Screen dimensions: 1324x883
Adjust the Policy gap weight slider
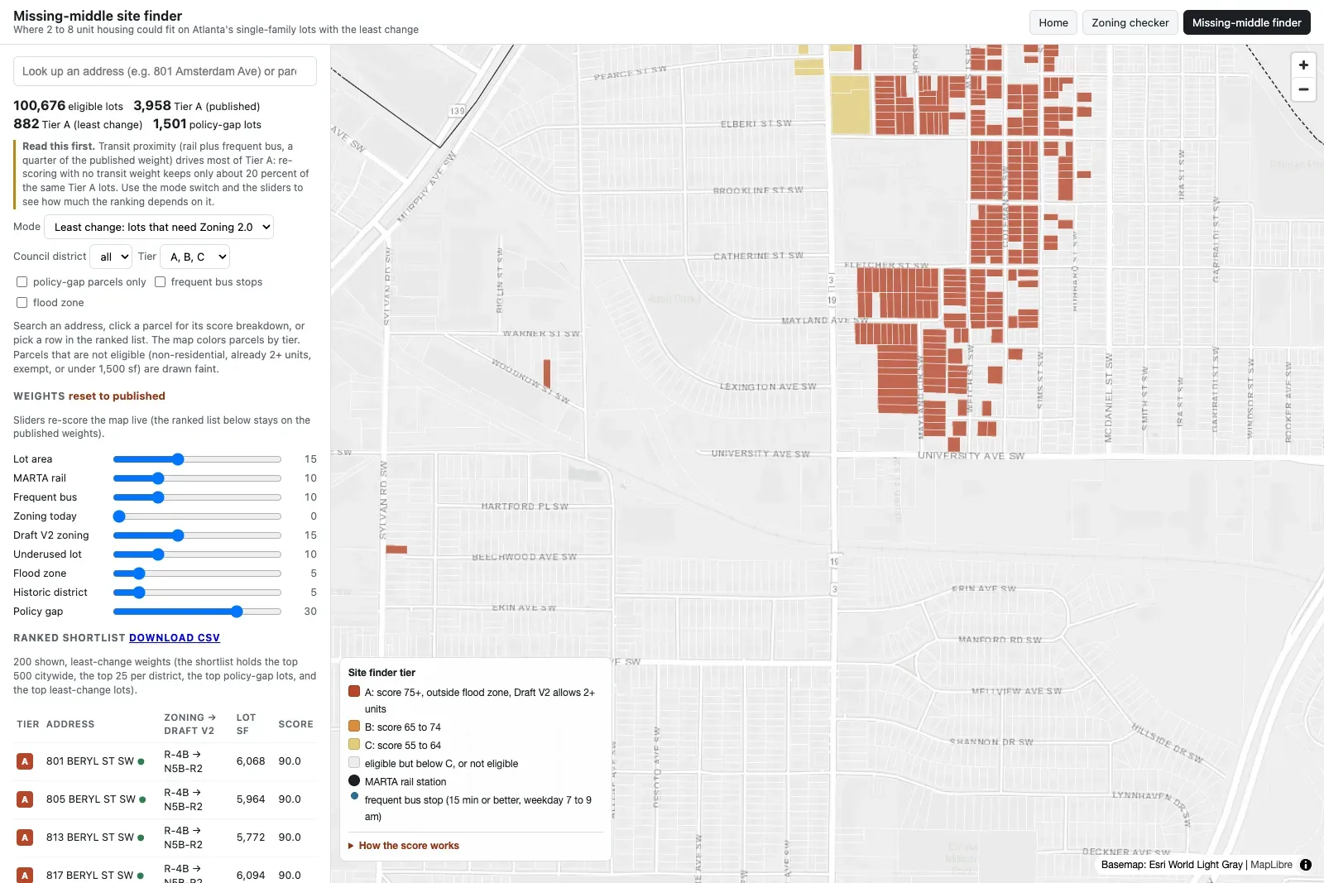(x=197, y=612)
